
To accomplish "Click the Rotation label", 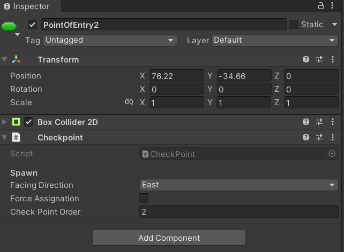I will click(x=26, y=89).
